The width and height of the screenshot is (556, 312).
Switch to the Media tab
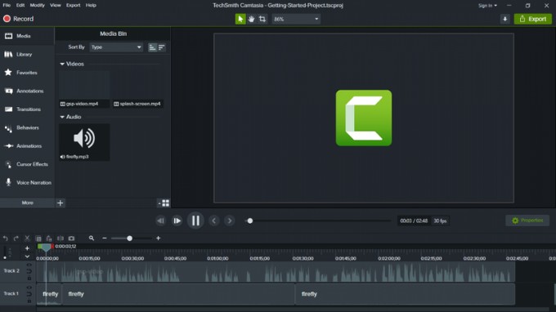[x=27, y=36]
